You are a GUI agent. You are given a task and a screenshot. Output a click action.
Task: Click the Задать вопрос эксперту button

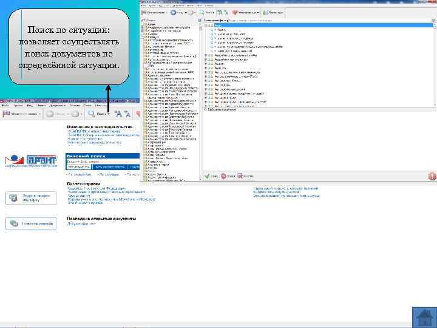coord(31,198)
